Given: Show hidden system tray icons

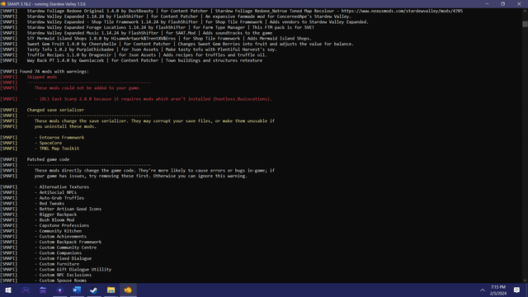Looking at the screenshot, I should [x=483, y=290].
